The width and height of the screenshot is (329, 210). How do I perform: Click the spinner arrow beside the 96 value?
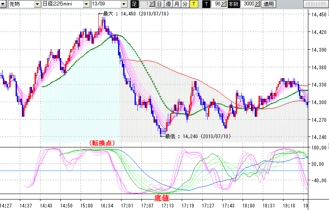(224, 4)
